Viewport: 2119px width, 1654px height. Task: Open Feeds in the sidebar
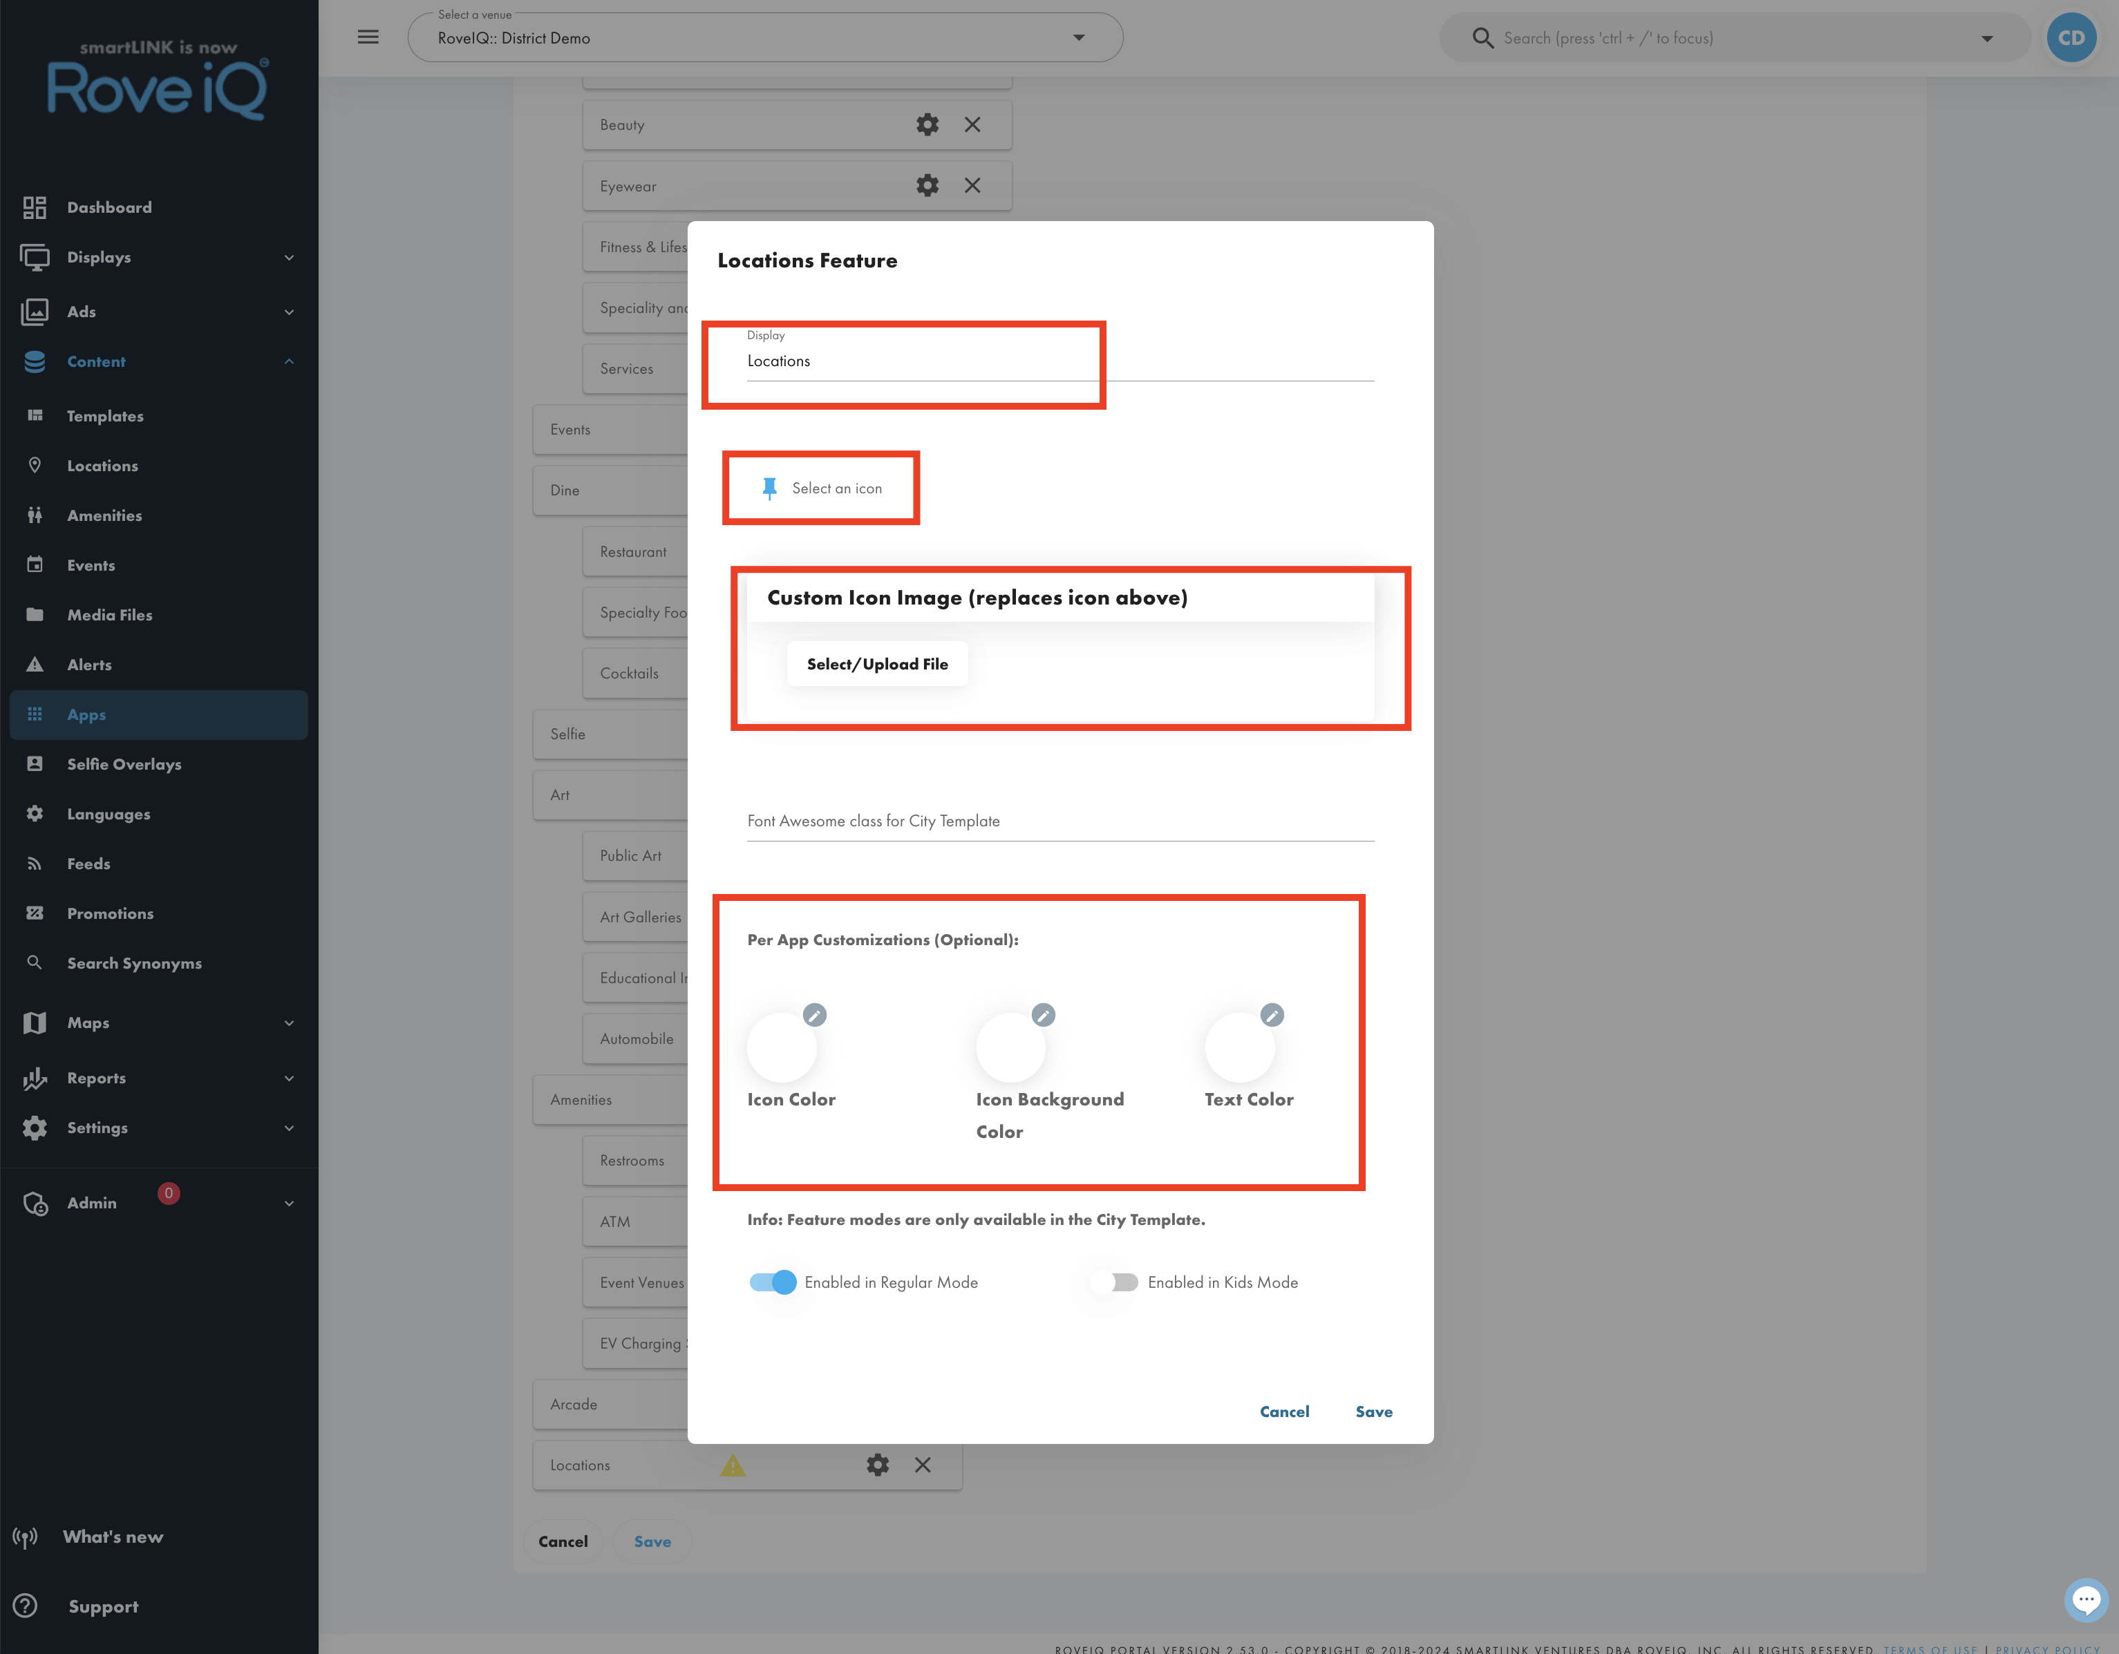[x=158, y=864]
